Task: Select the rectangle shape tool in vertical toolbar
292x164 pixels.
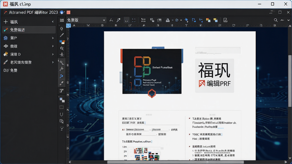Action: (62, 107)
